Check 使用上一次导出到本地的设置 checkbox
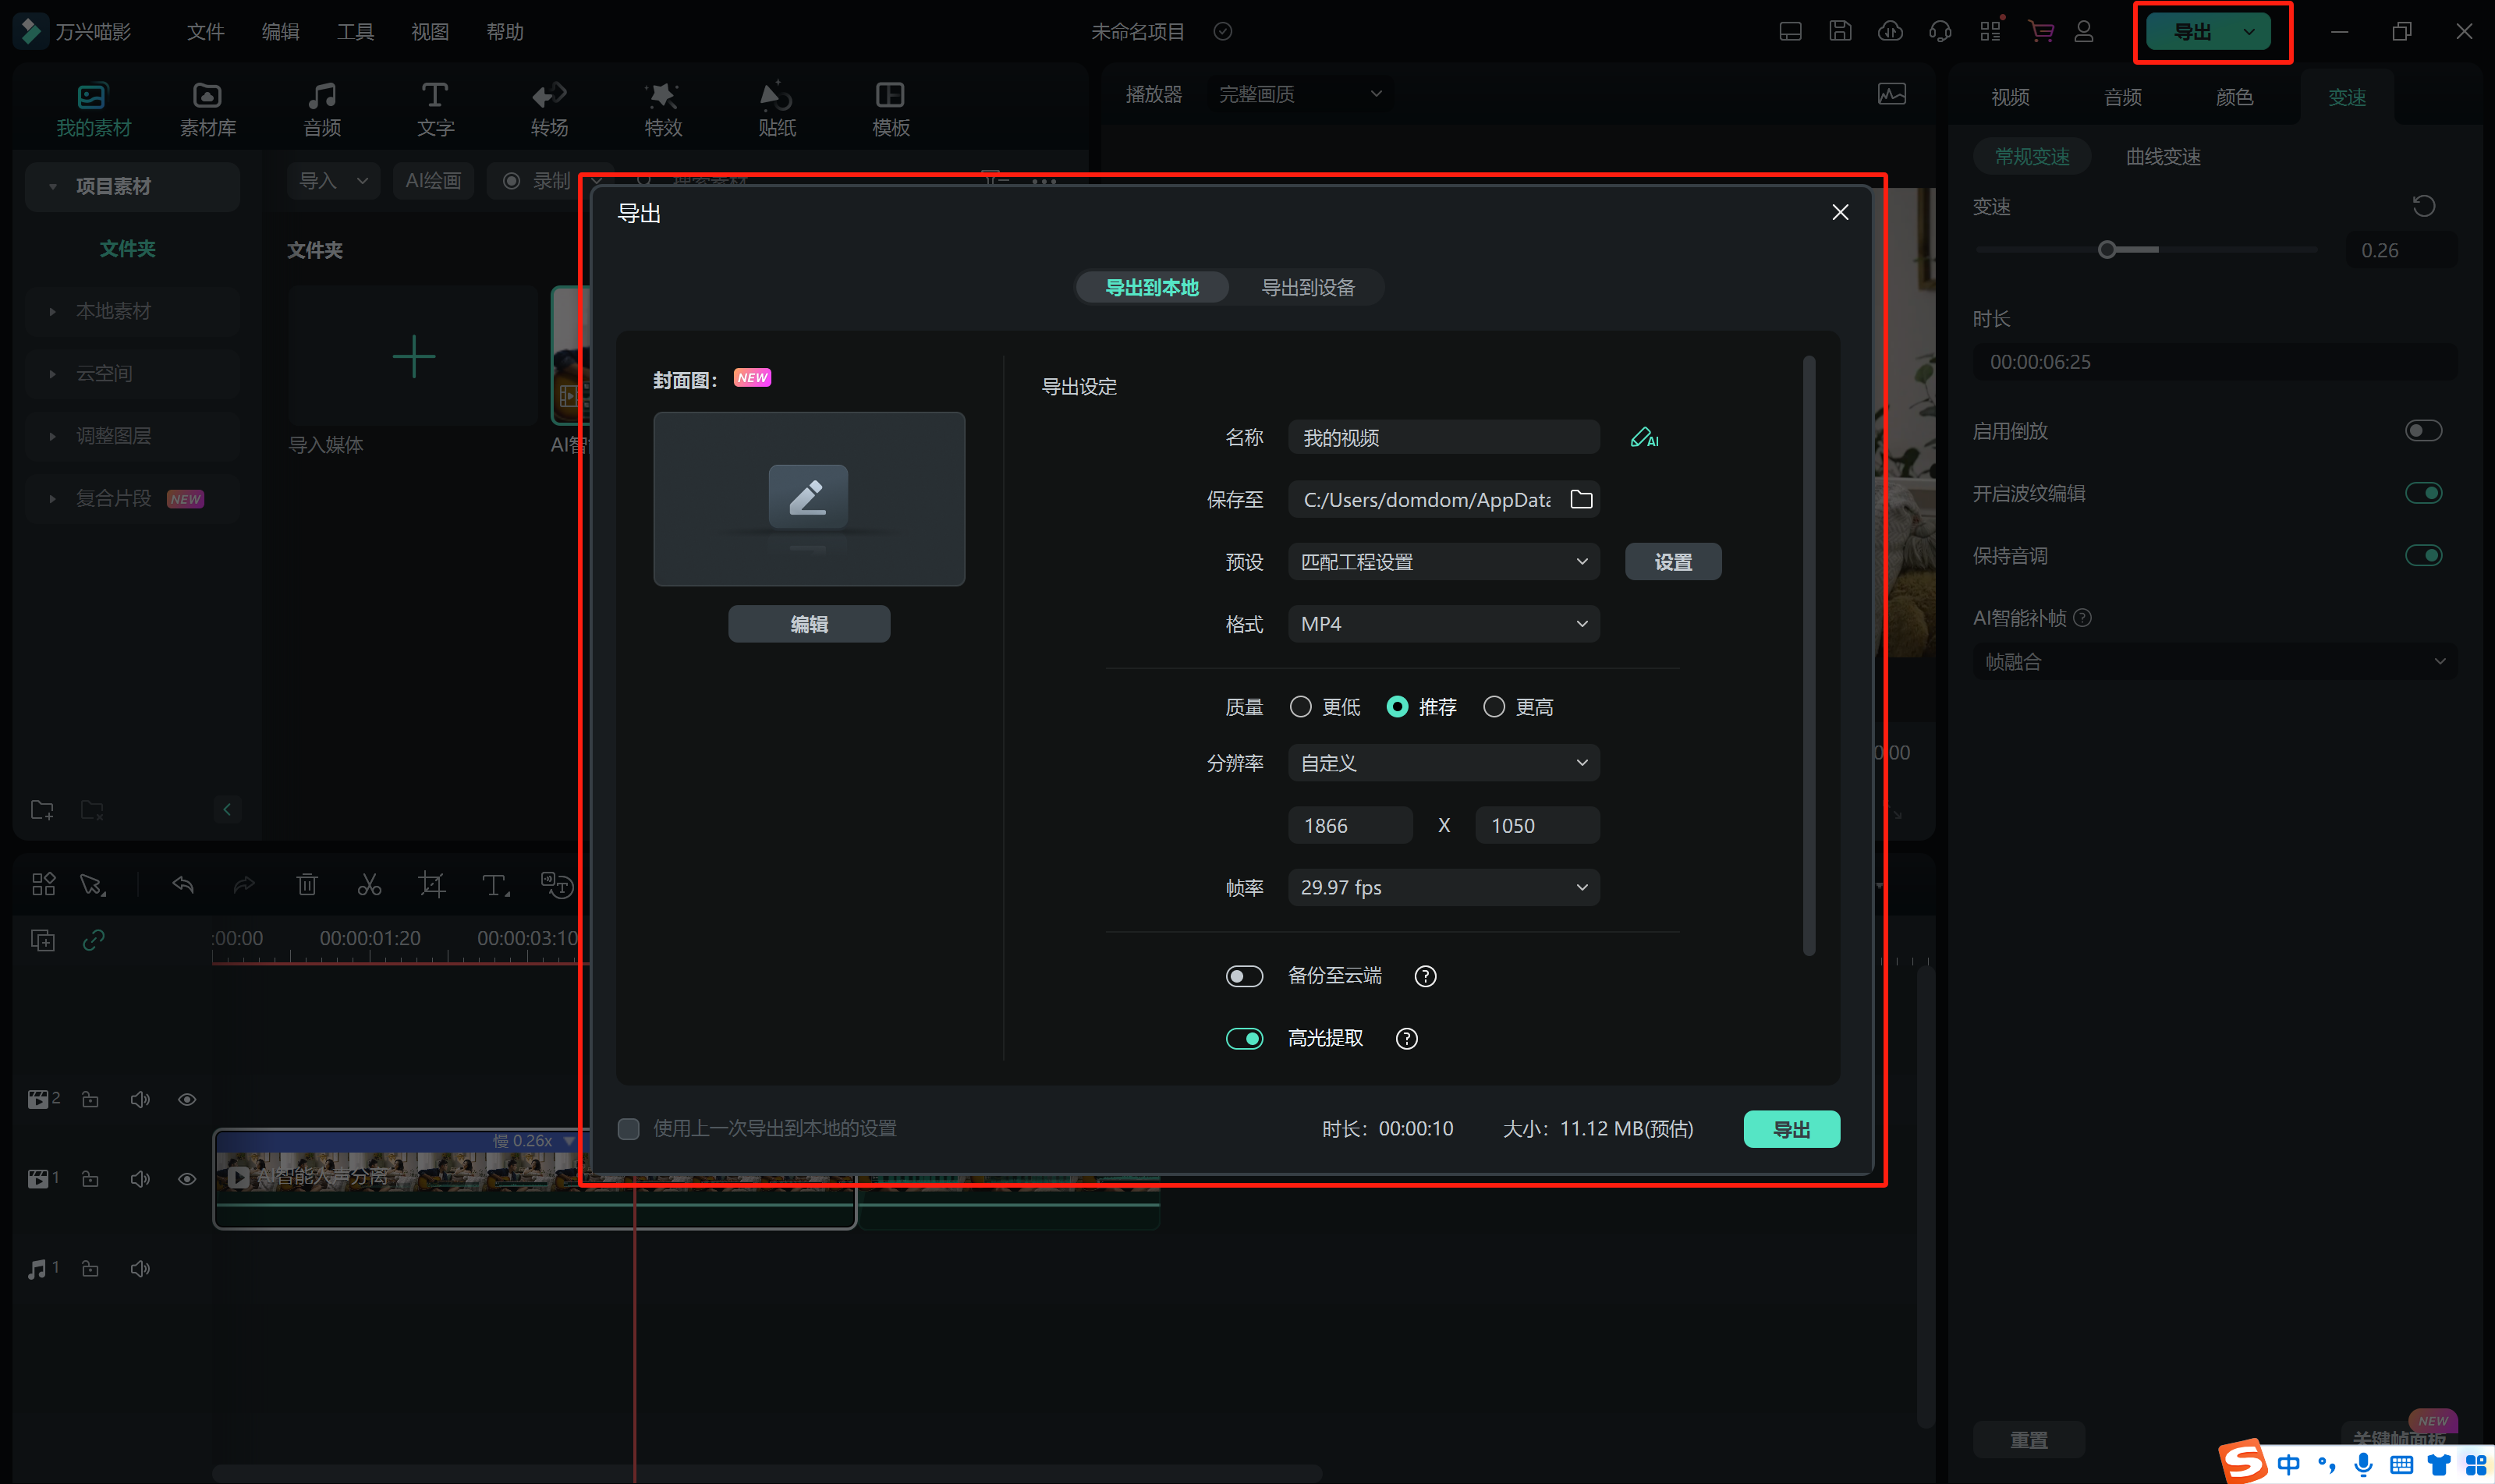The height and width of the screenshot is (1484, 2495). click(629, 1129)
